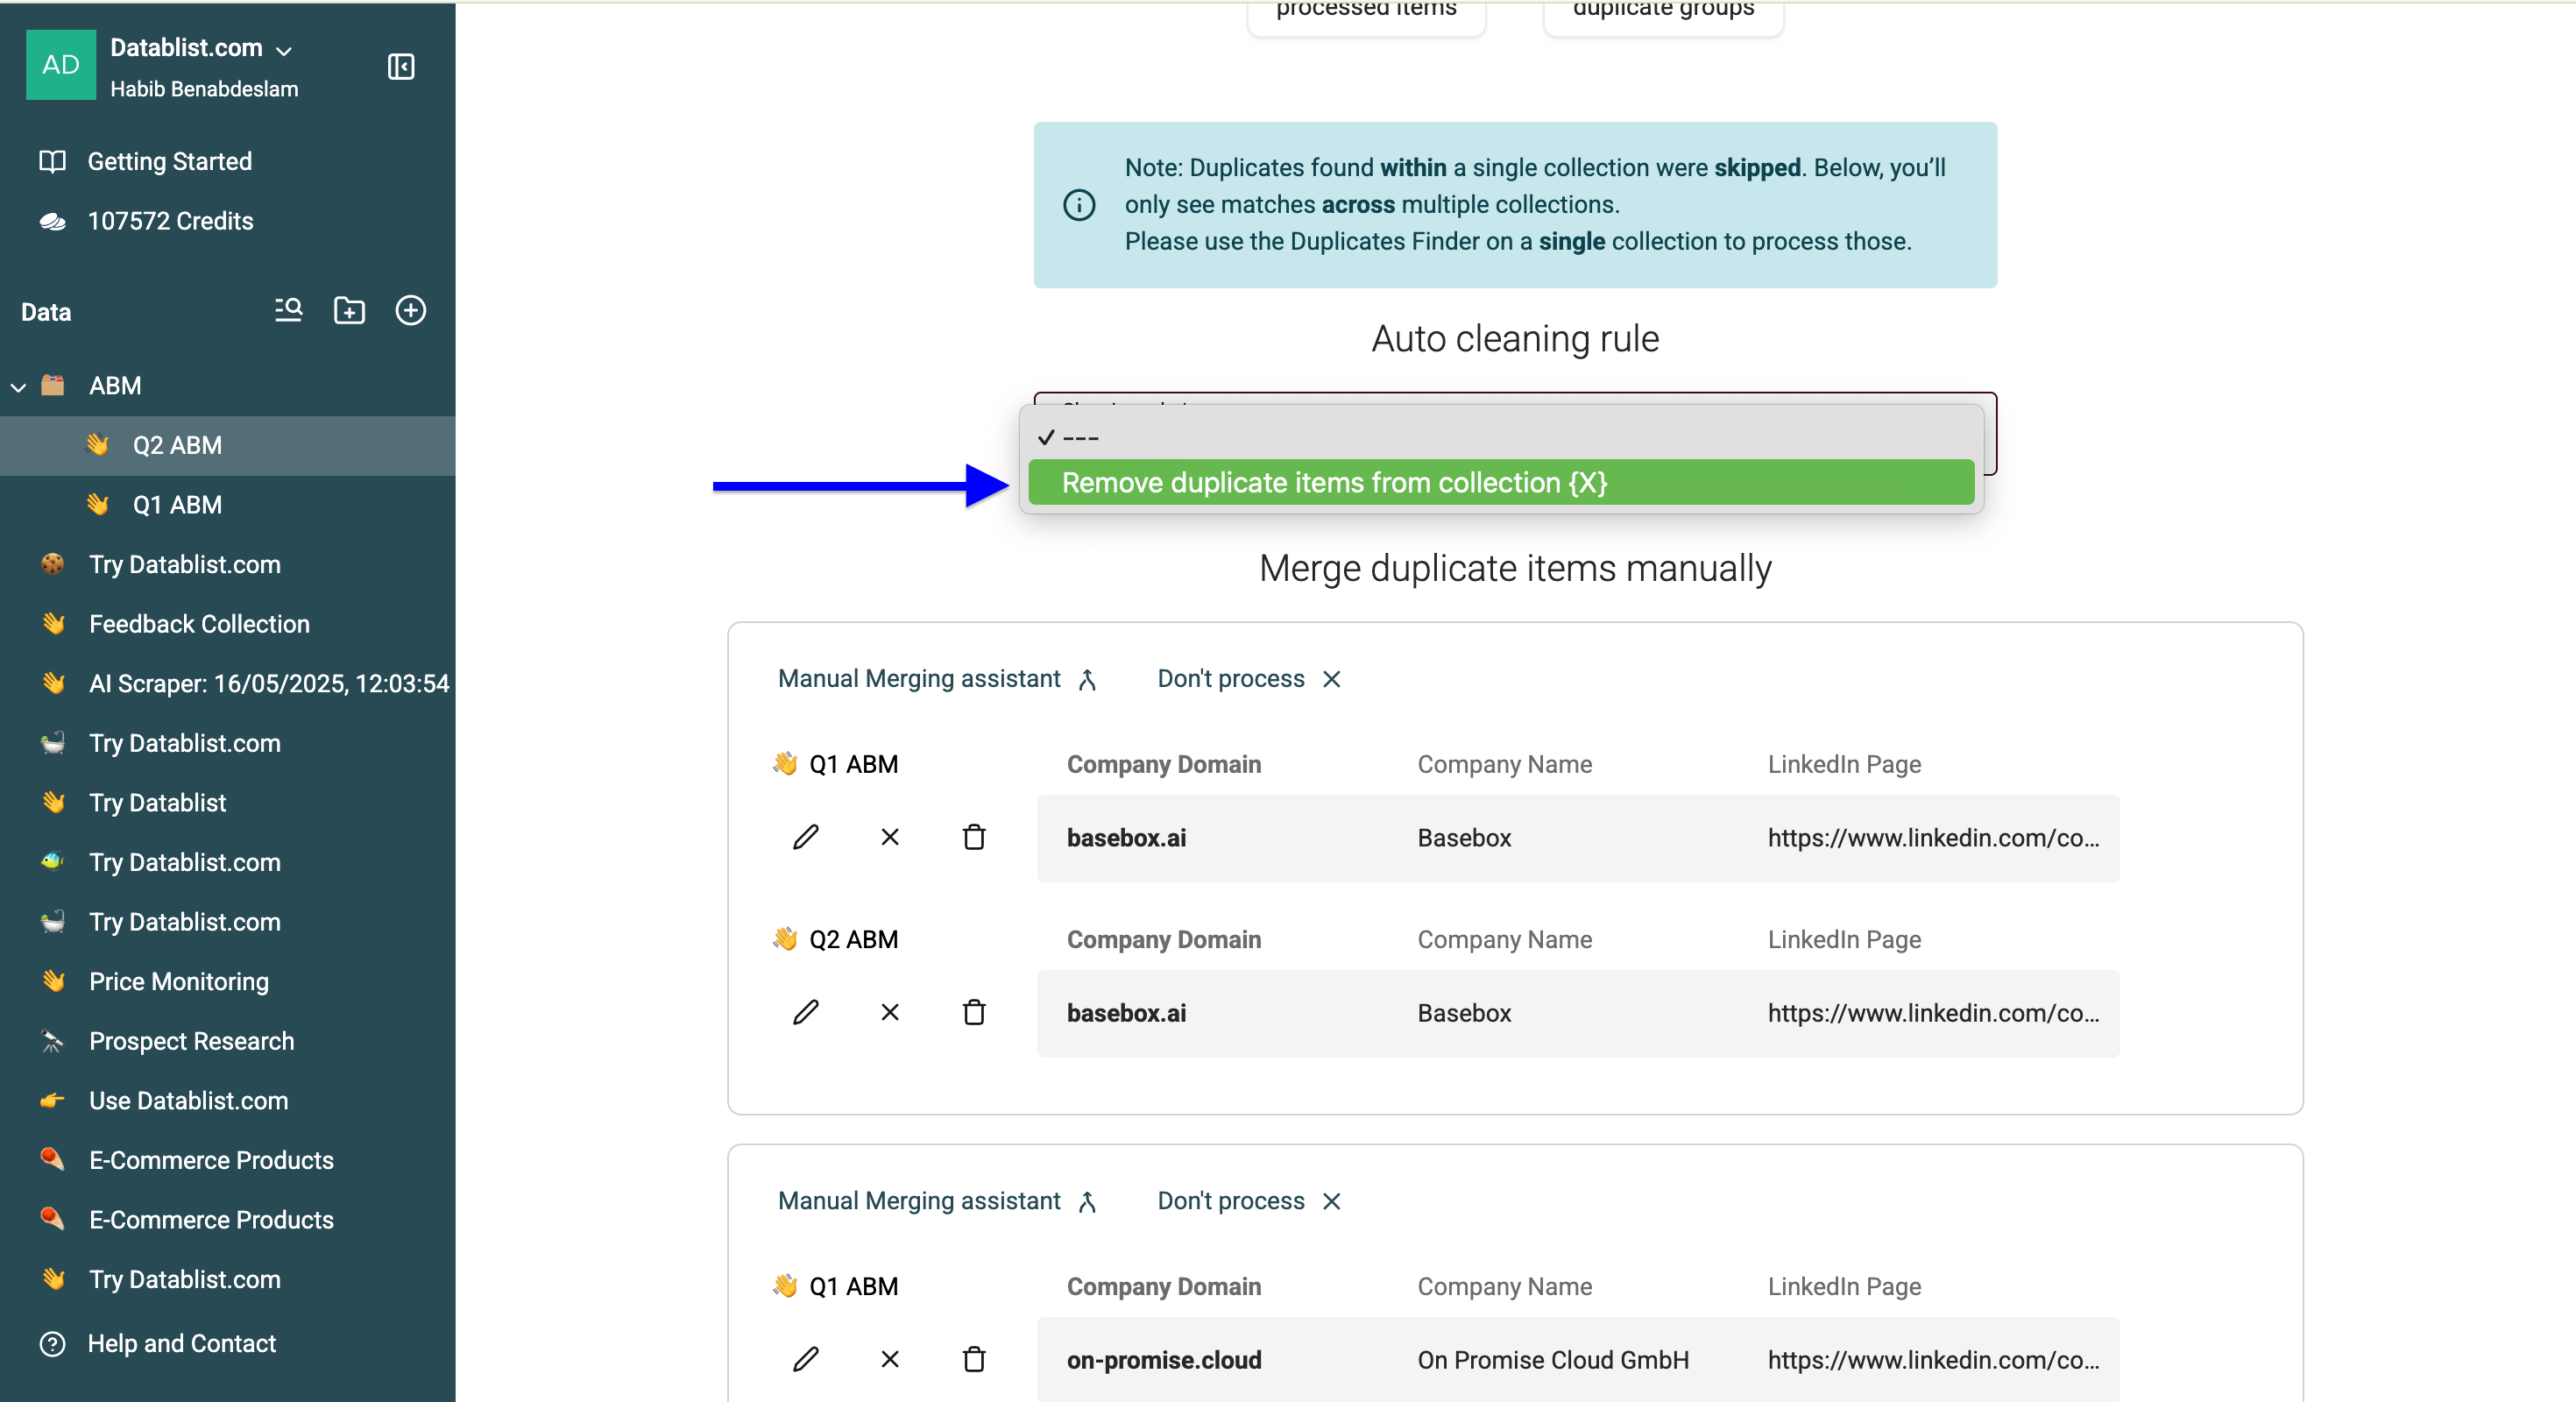Click the On Promise Cloud GmbH name cell
2576x1402 pixels.
tap(1552, 1360)
